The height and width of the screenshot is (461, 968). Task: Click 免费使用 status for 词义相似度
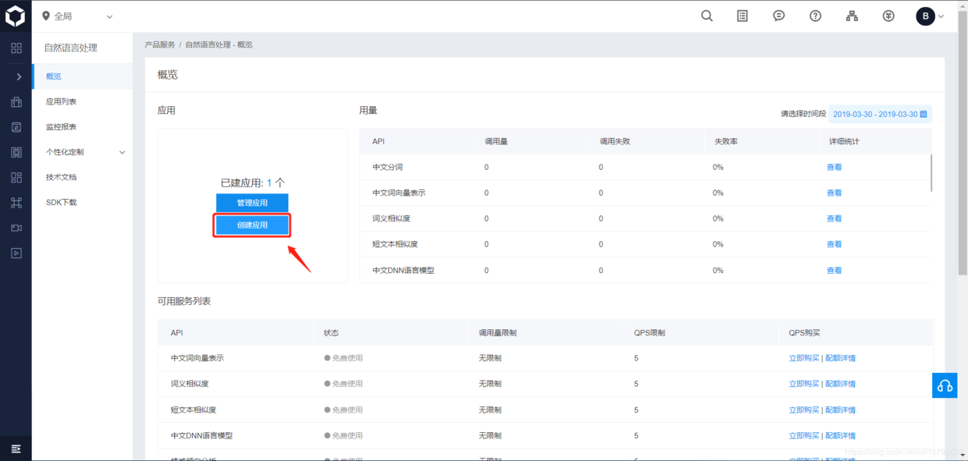point(343,384)
